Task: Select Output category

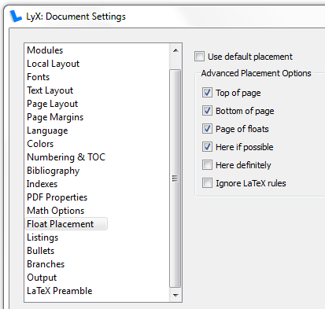Action: [x=42, y=278]
